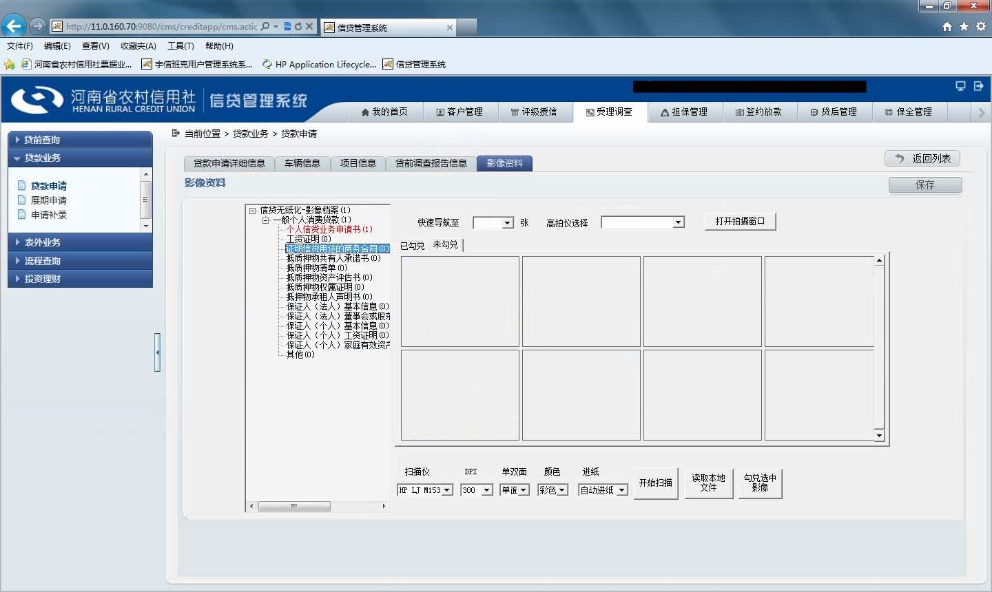Open the 信贷管理系统 bookmark in favorites bar
The image size is (992, 592).
(414, 64)
